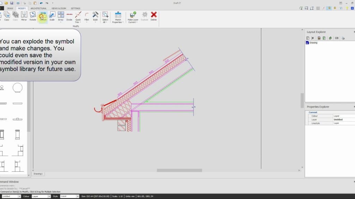
Task: Click the Scale: 1:10 status entry
Action: (118, 196)
